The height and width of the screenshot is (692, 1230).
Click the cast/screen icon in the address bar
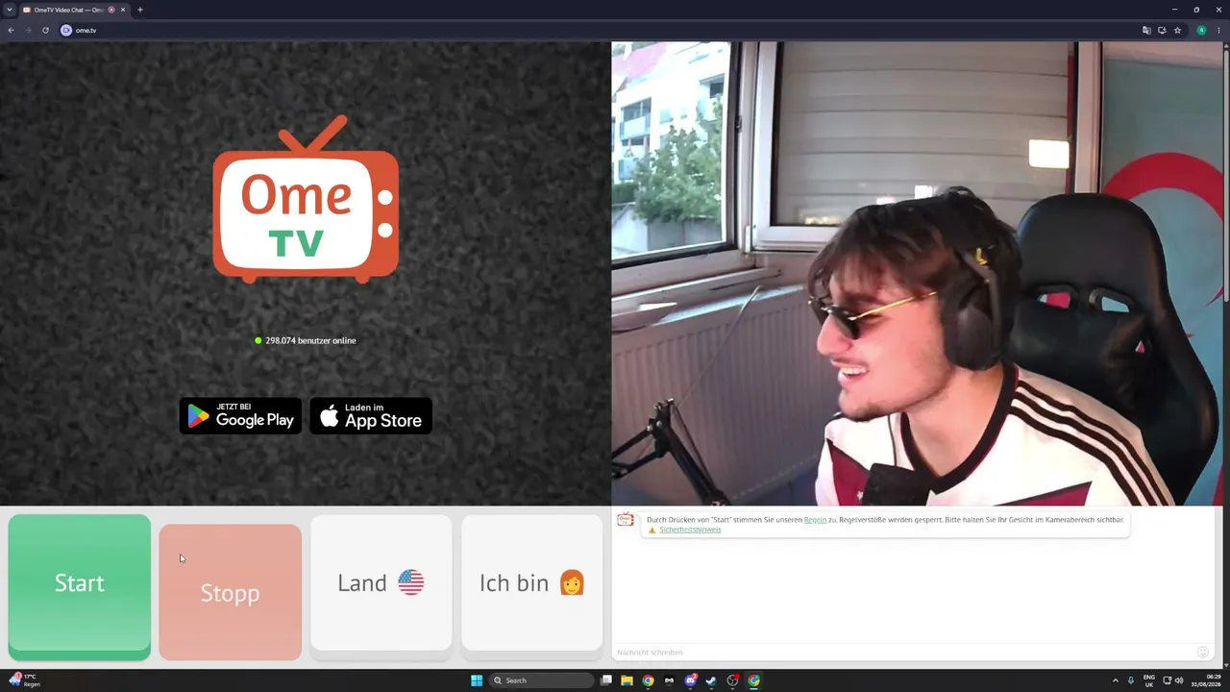click(1162, 30)
